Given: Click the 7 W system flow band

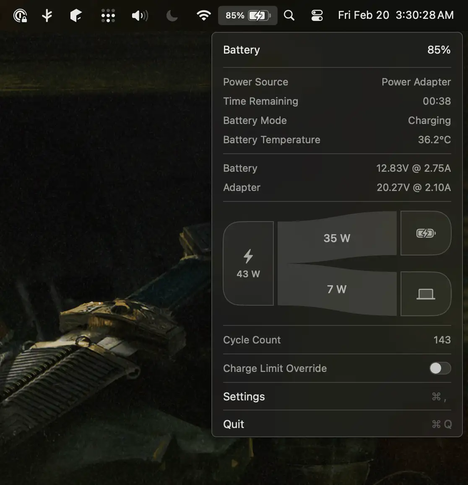Looking at the screenshot, I should 337,289.
